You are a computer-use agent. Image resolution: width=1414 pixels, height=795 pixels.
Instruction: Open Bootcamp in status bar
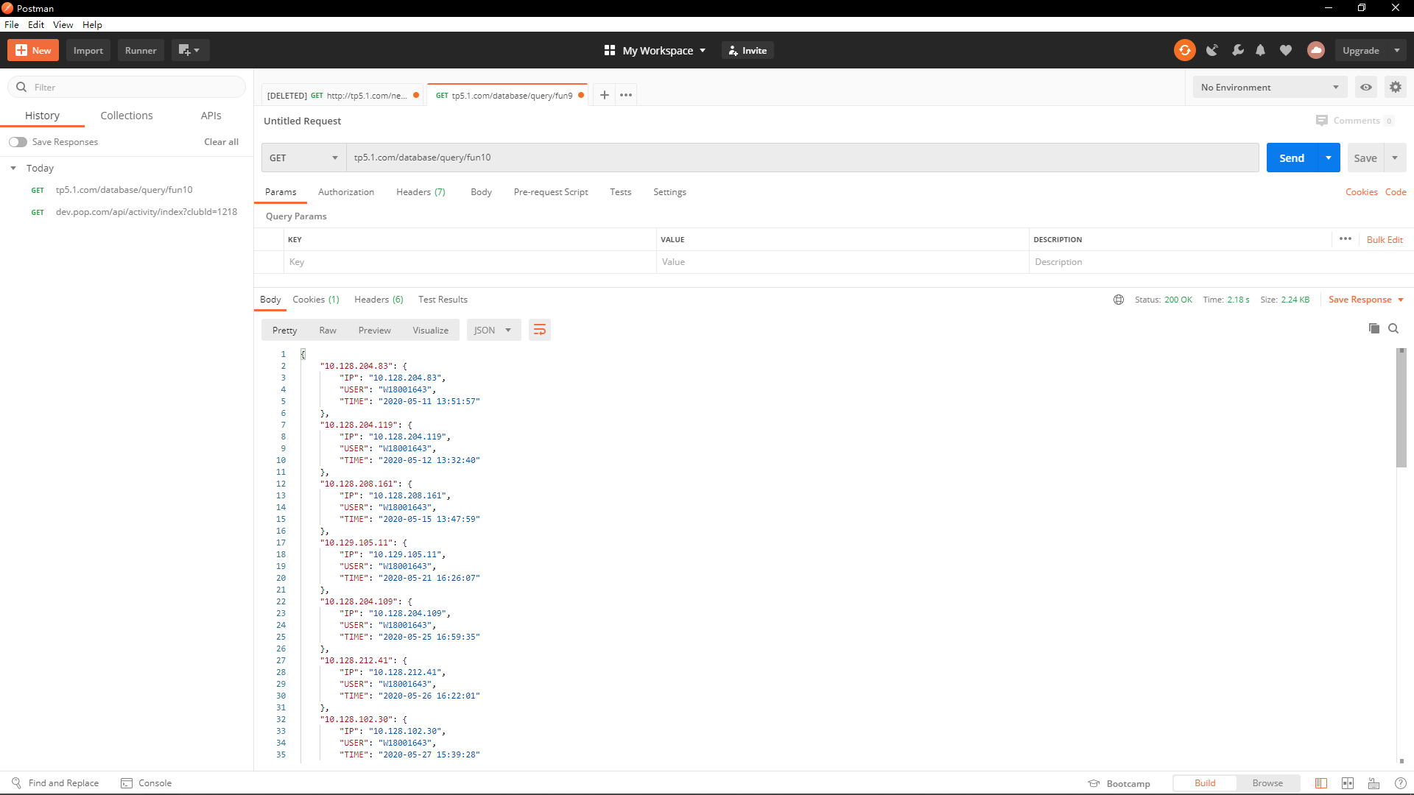click(1119, 783)
